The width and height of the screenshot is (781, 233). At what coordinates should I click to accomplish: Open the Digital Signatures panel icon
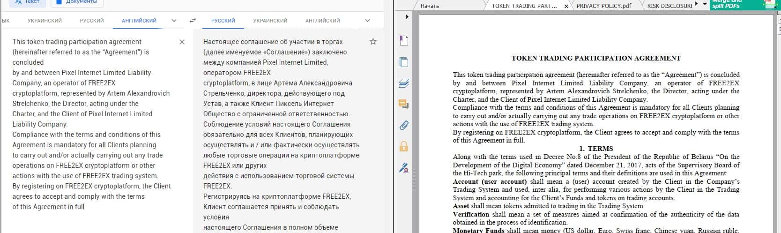404,167
